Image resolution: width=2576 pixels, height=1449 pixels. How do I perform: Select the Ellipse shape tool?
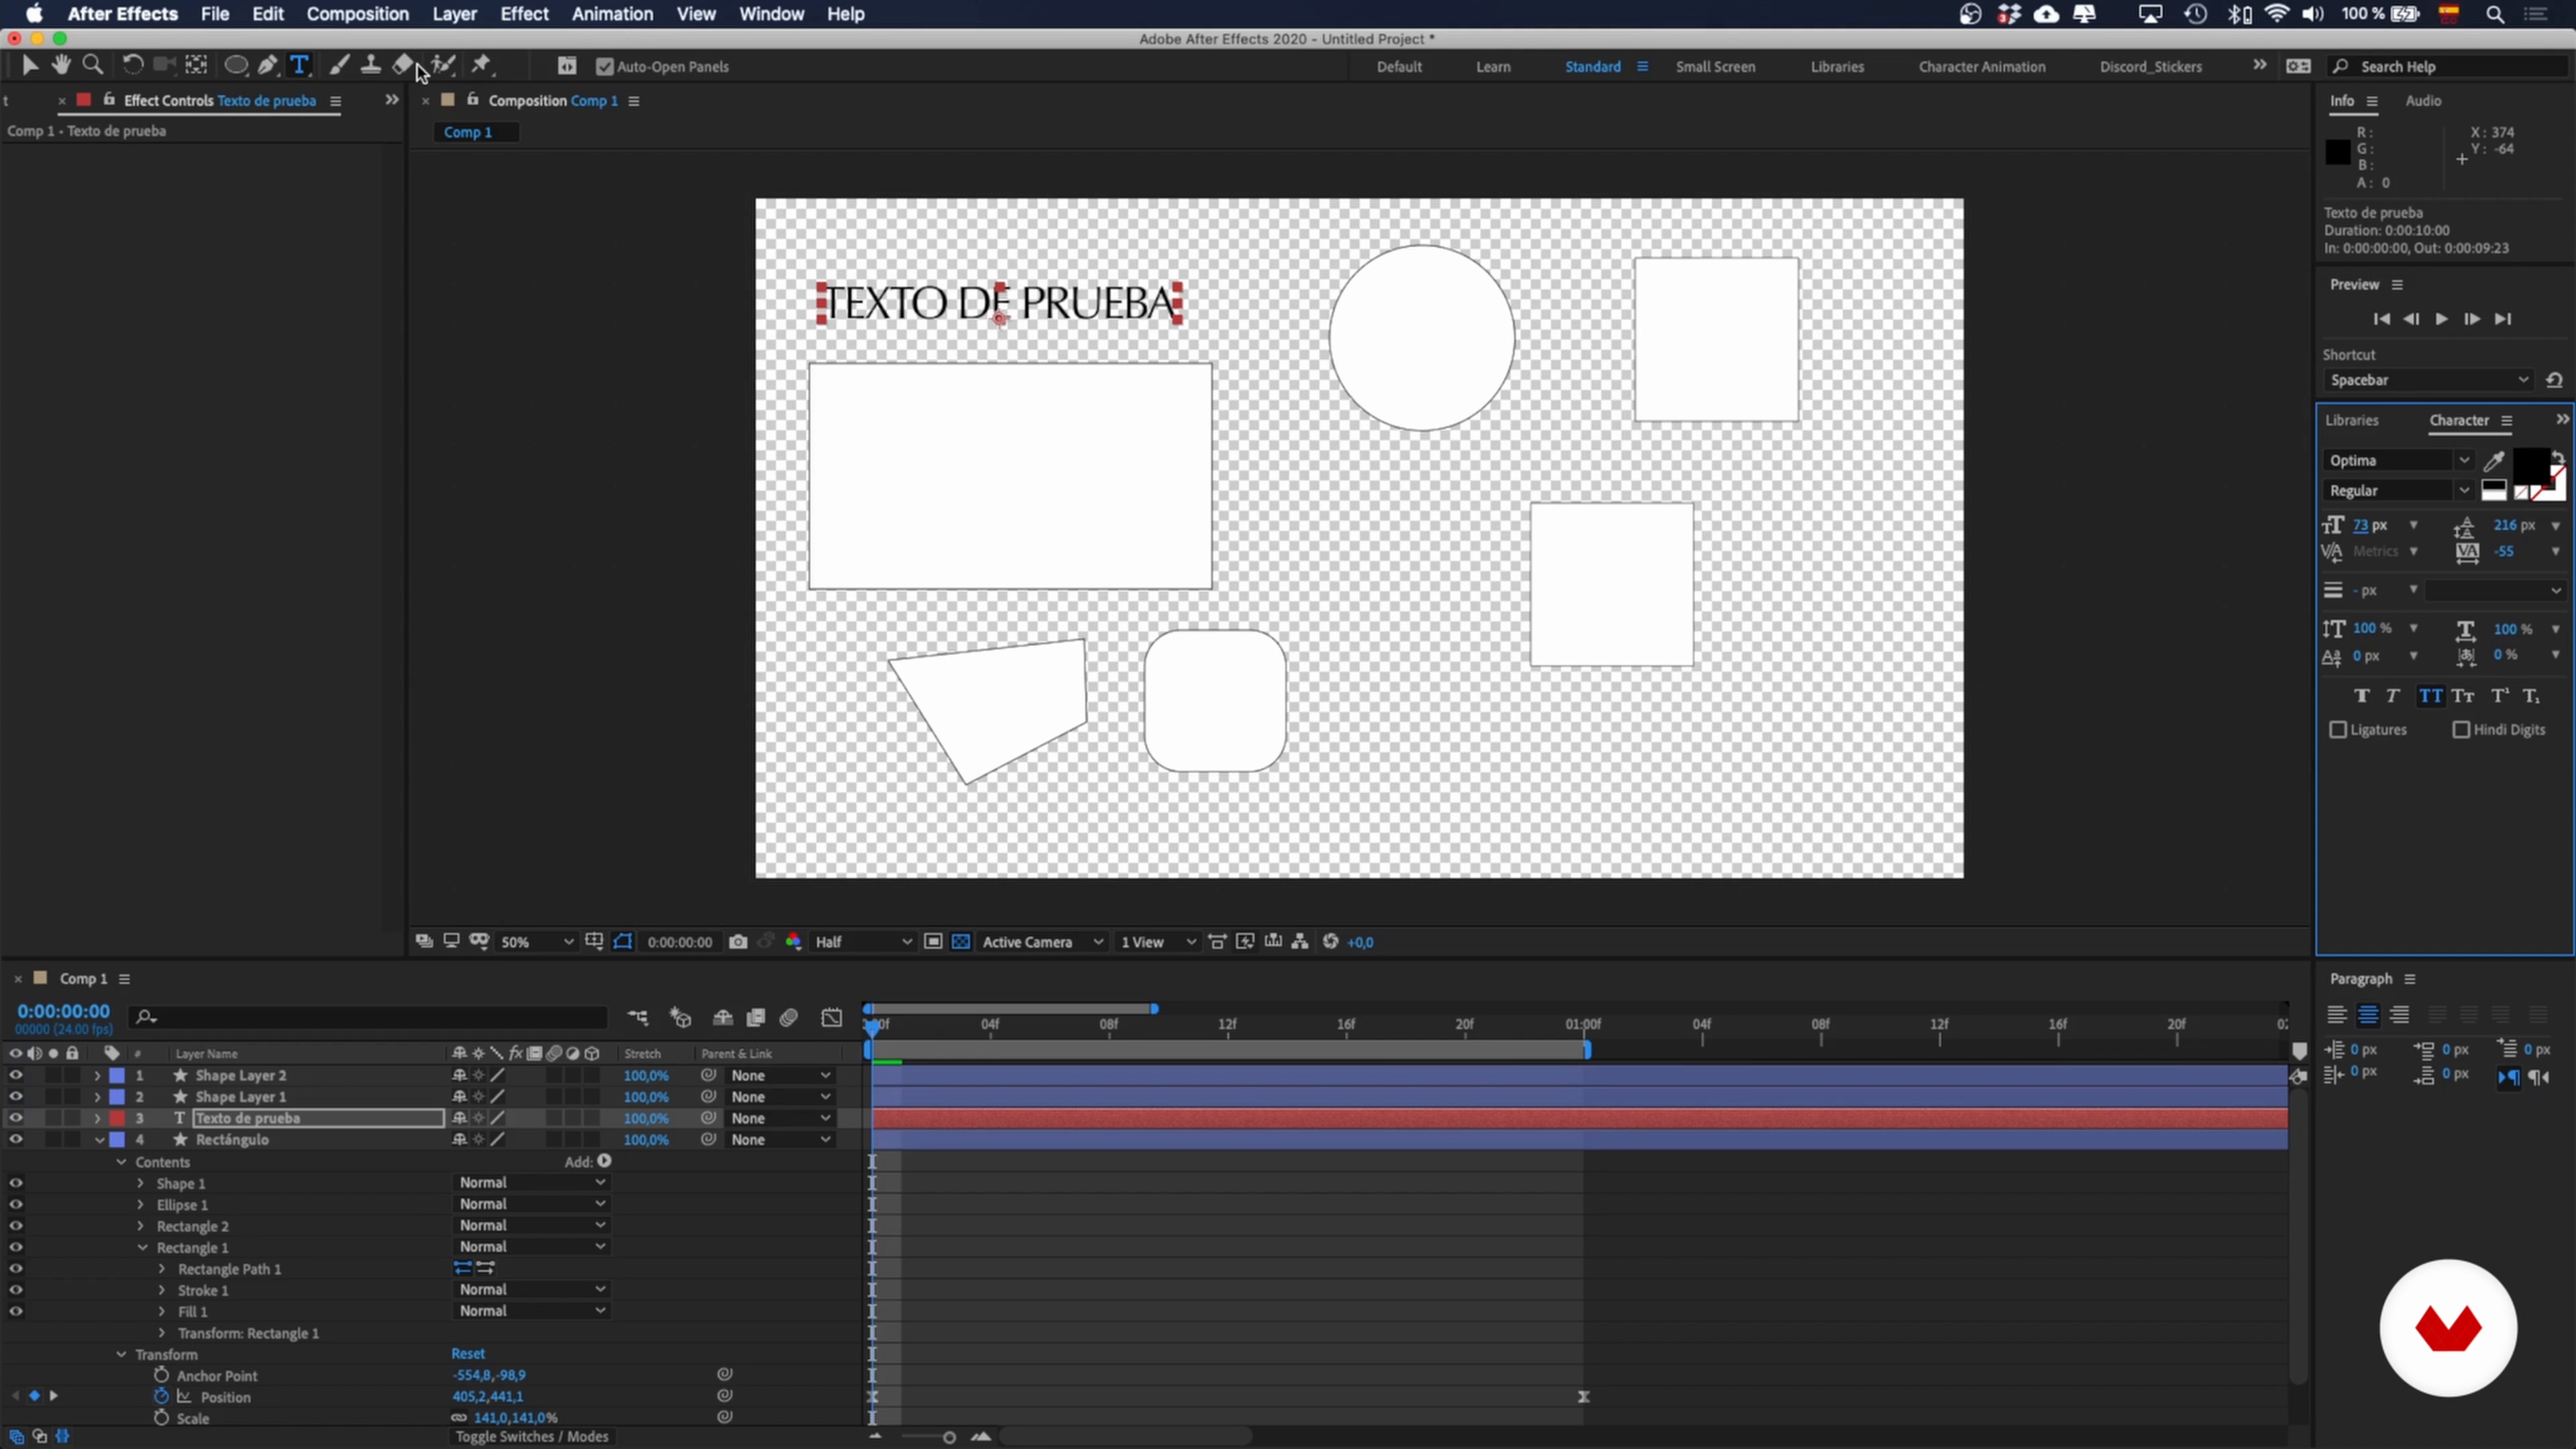(x=236, y=66)
